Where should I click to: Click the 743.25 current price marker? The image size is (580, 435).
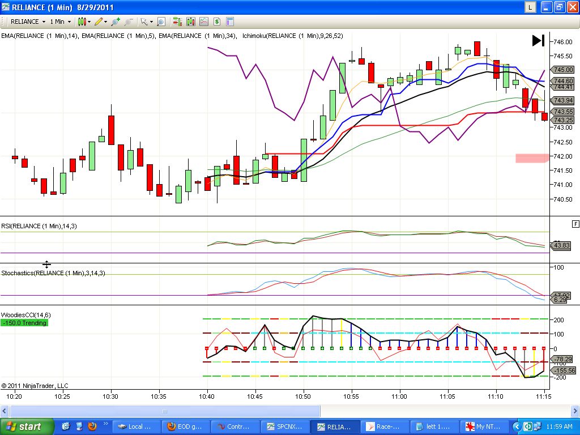562,120
